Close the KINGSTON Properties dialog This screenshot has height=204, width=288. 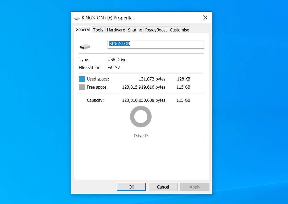[205, 18]
